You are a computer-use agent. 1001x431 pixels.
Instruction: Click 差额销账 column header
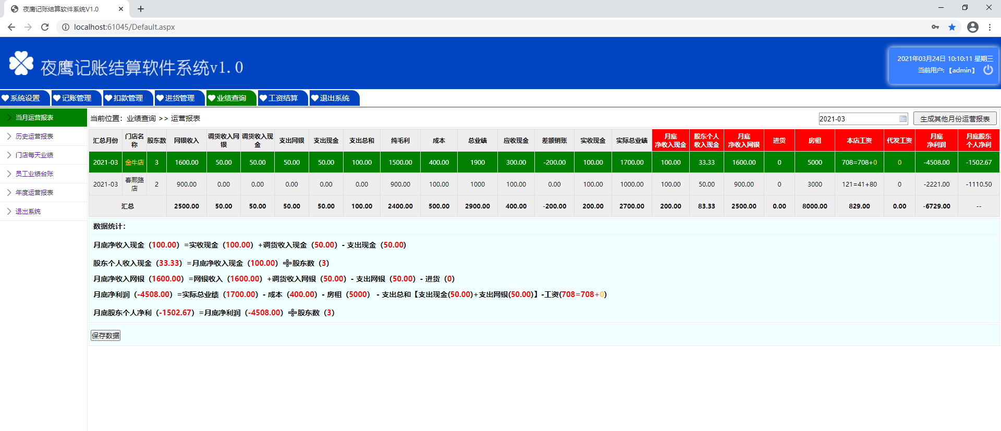click(554, 141)
